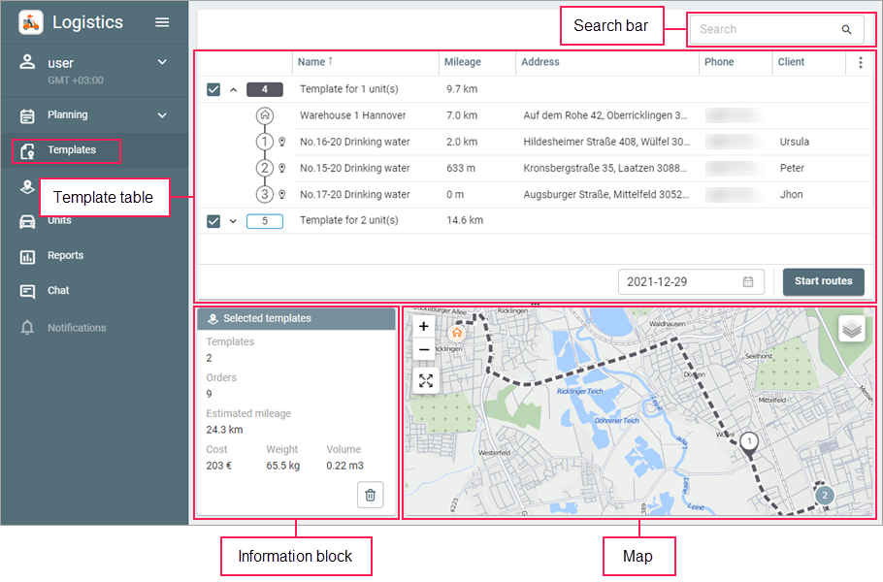Click the Search input field
883x582 pixels.
762,30
